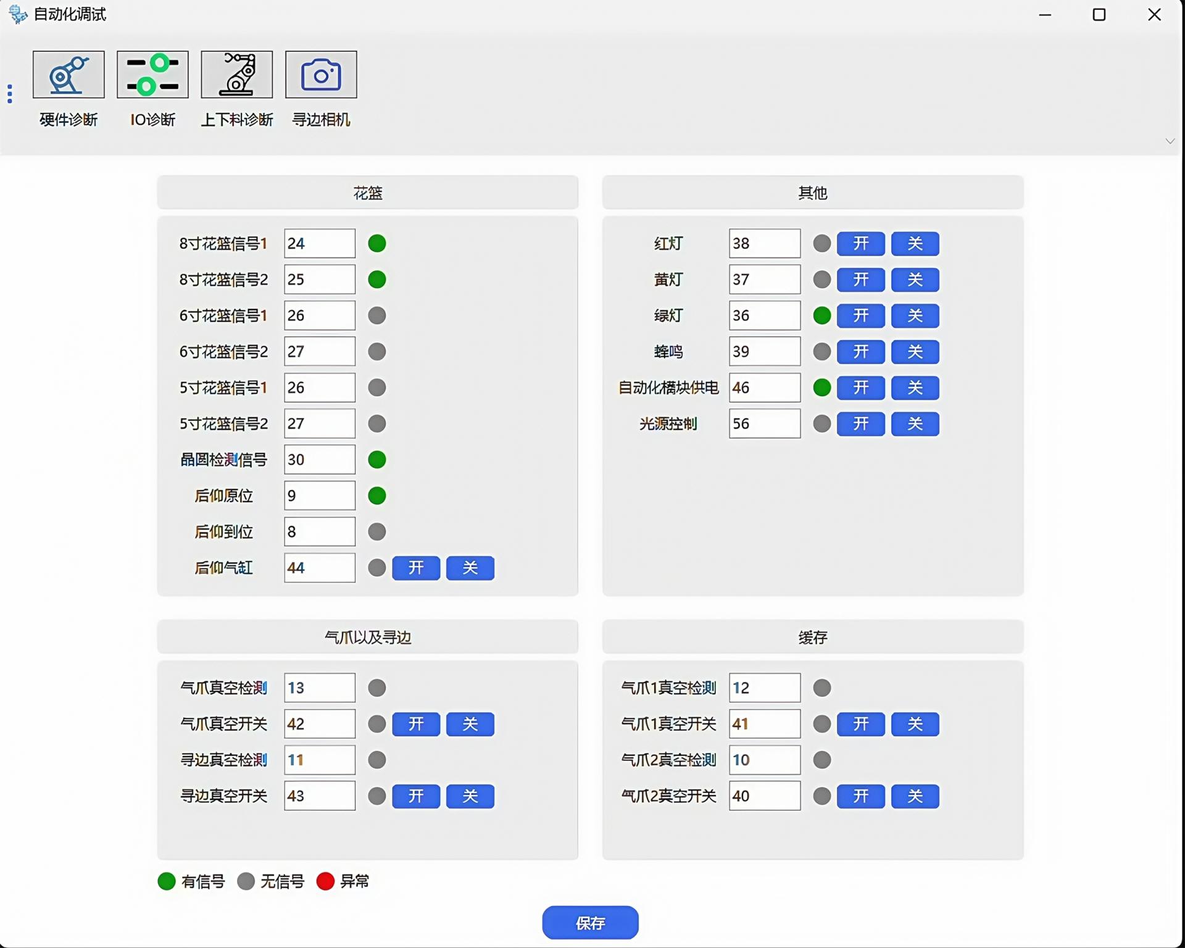Turn off 寻边真空开关 with 关 button
Viewport: 1185px width, 948px height.
tap(470, 796)
